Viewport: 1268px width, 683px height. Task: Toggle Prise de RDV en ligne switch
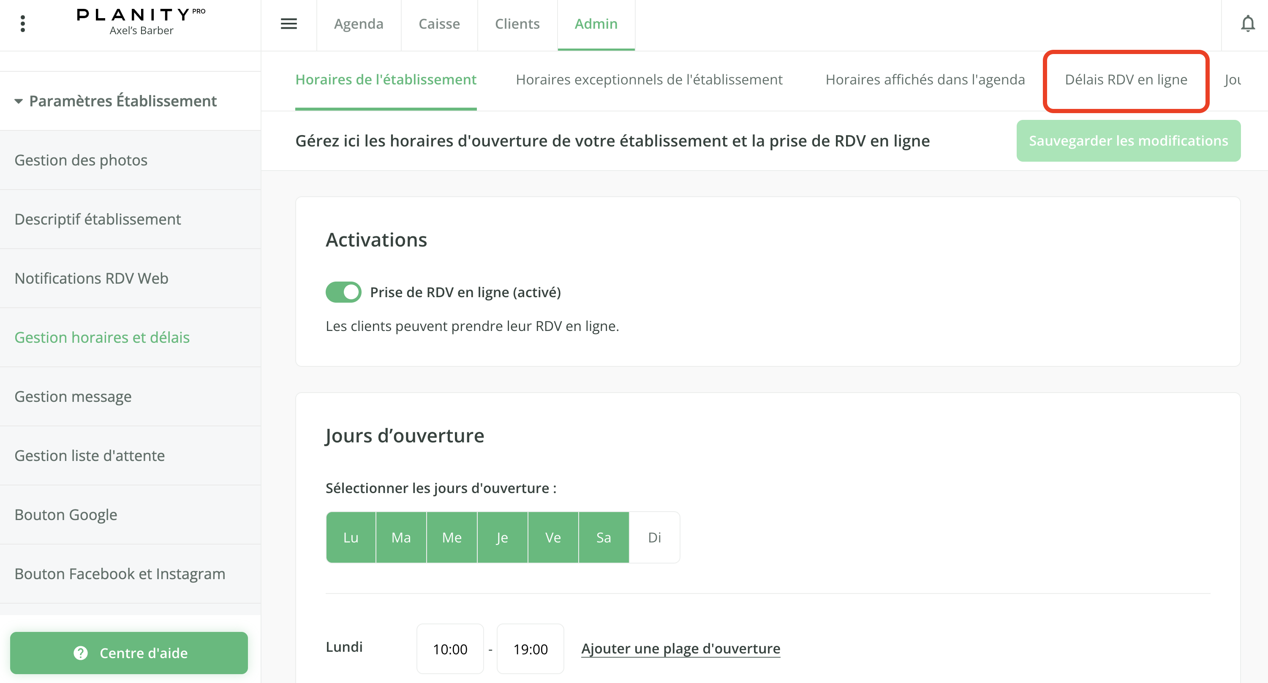pos(343,292)
